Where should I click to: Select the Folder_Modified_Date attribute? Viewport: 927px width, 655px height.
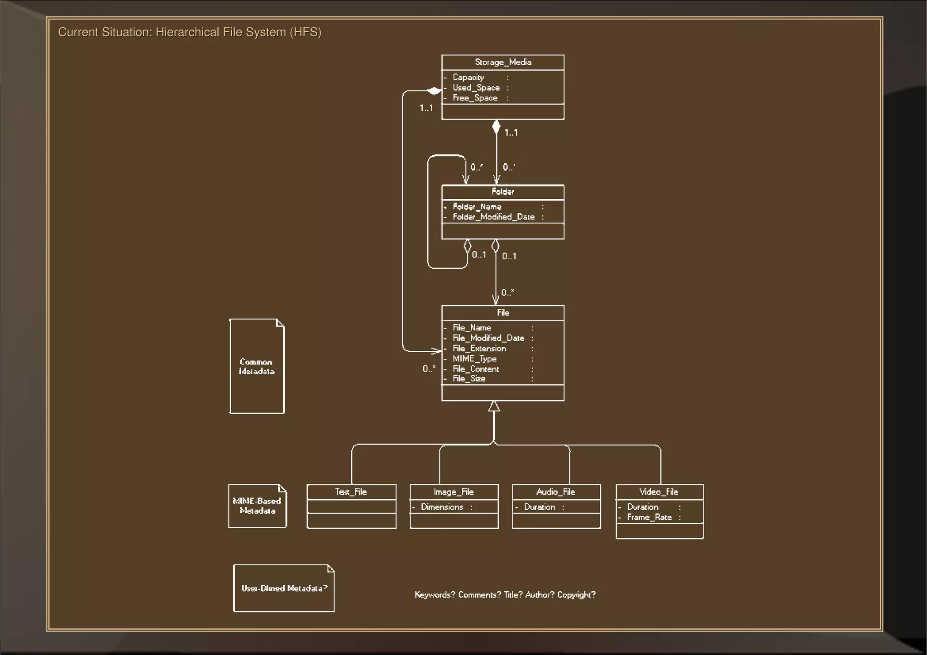tap(493, 217)
